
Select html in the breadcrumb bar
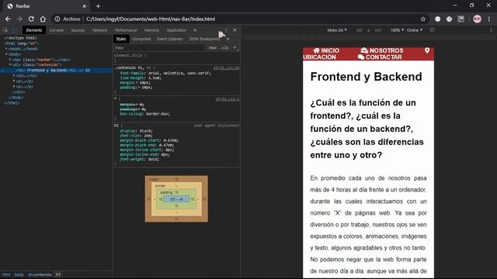point(6,274)
